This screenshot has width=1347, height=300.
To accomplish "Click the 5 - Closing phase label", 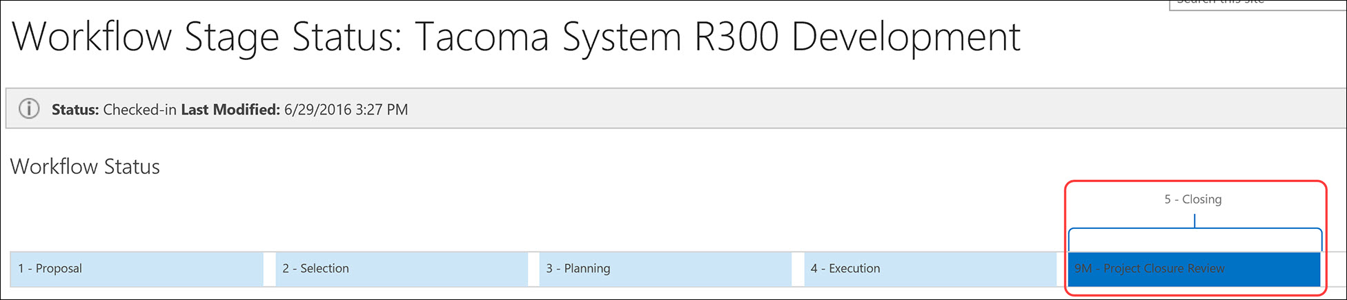I will pos(1193,199).
